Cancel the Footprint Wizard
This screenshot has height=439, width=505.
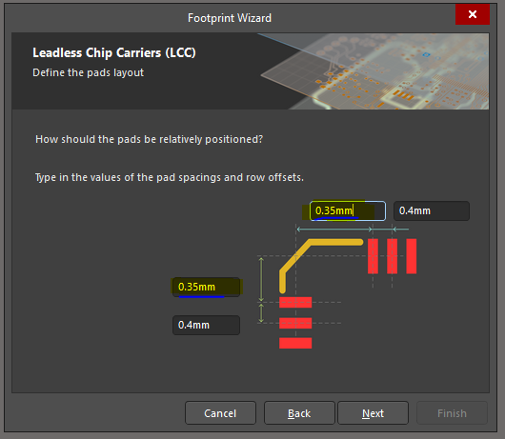click(x=220, y=413)
